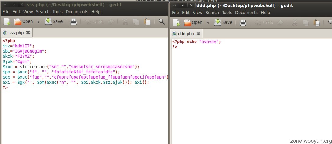Expand Open recent-files arrow in ddd.php window
The height and width of the screenshot is (144, 332).
tap(208, 23)
